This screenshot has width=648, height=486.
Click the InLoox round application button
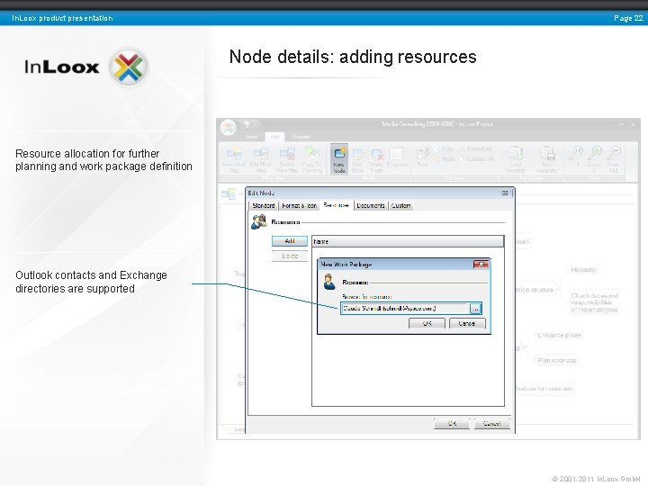coord(228,128)
